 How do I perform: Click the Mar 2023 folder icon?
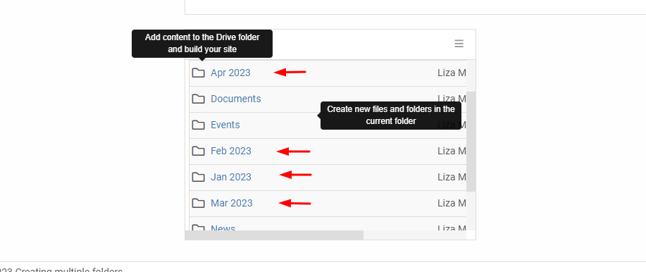coord(199,203)
